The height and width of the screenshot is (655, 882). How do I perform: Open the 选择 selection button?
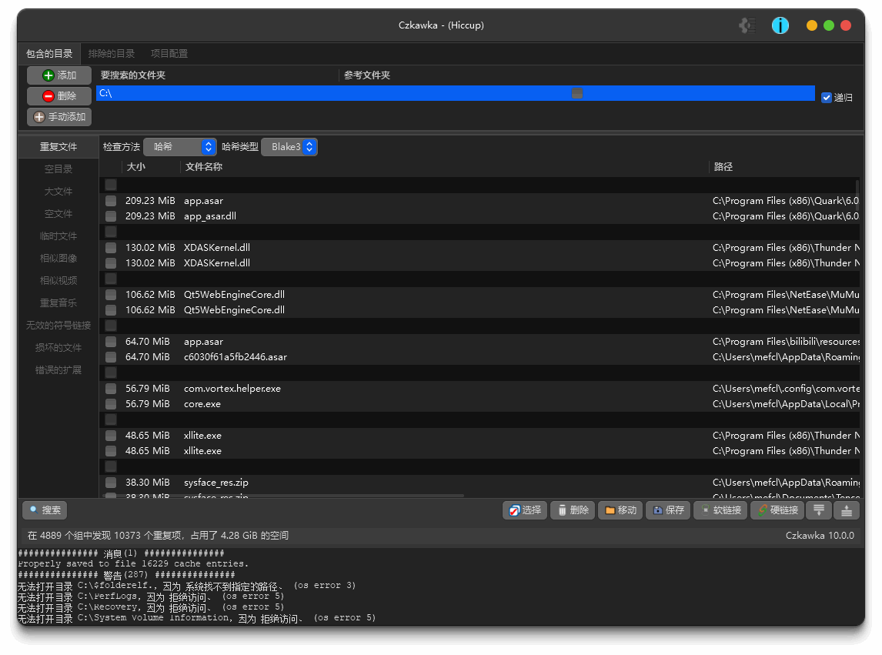click(524, 510)
